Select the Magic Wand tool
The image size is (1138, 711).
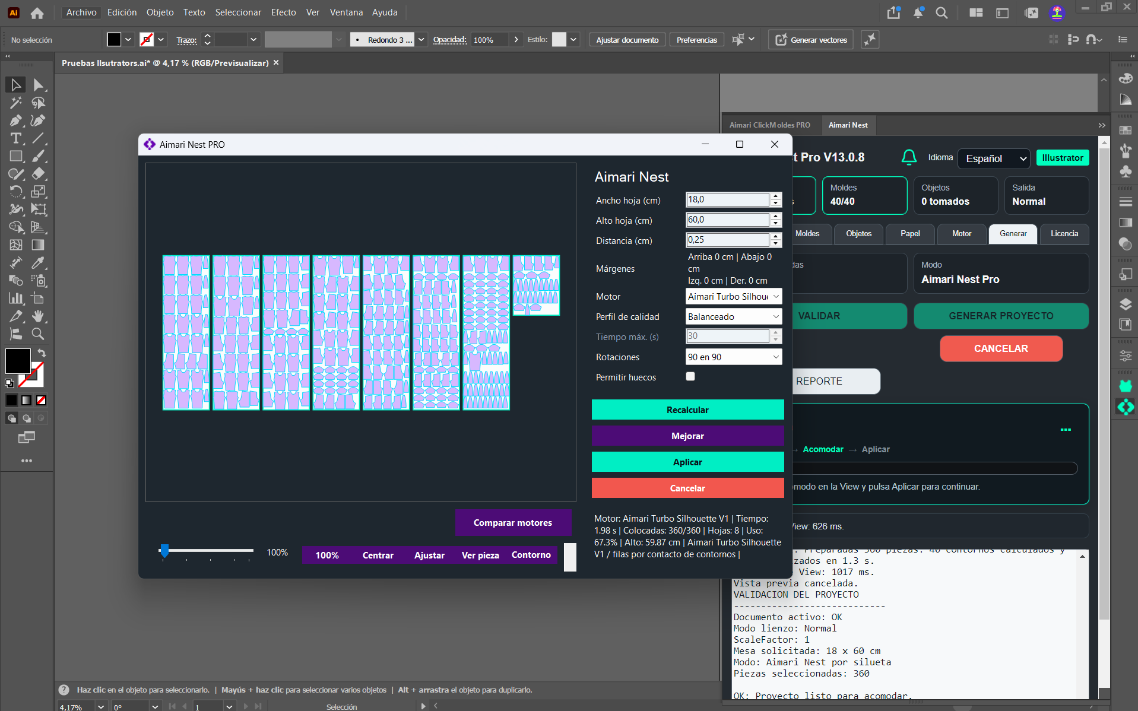click(15, 103)
